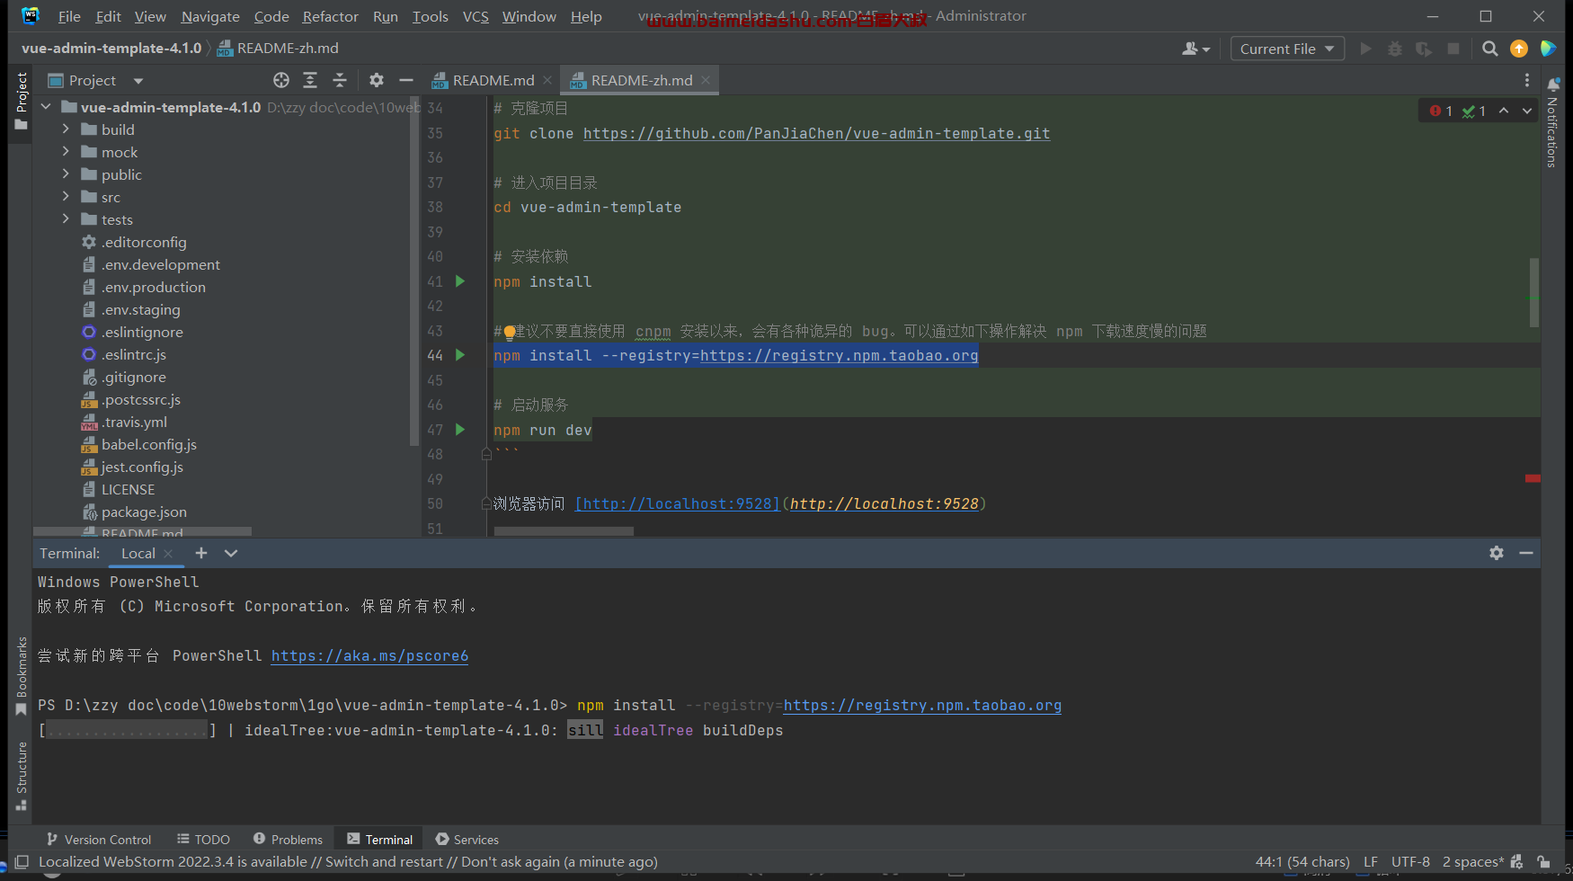Run npm install from gutter line 41
Screen dimensions: 1573x881
tap(460, 281)
